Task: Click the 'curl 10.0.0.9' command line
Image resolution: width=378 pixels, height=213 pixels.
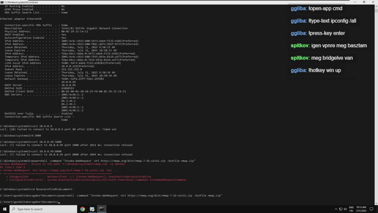Action: tap(26, 126)
